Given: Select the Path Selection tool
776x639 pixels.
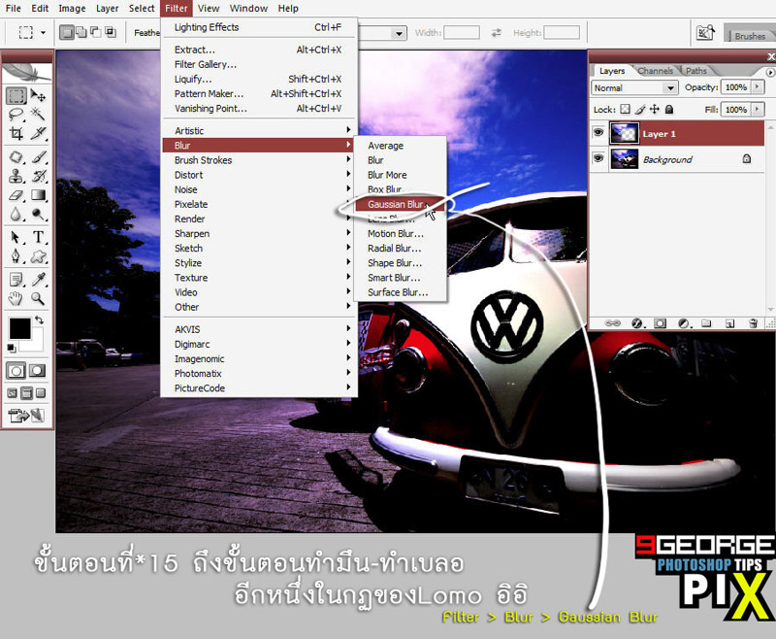Looking at the screenshot, I should (16, 238).
